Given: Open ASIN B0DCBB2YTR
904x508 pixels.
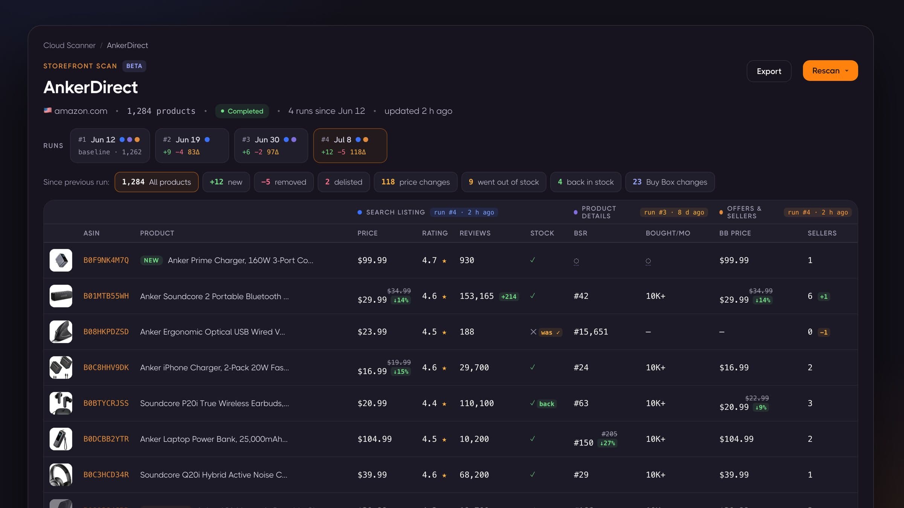Looking at the screenshot, I should (106, 439).
